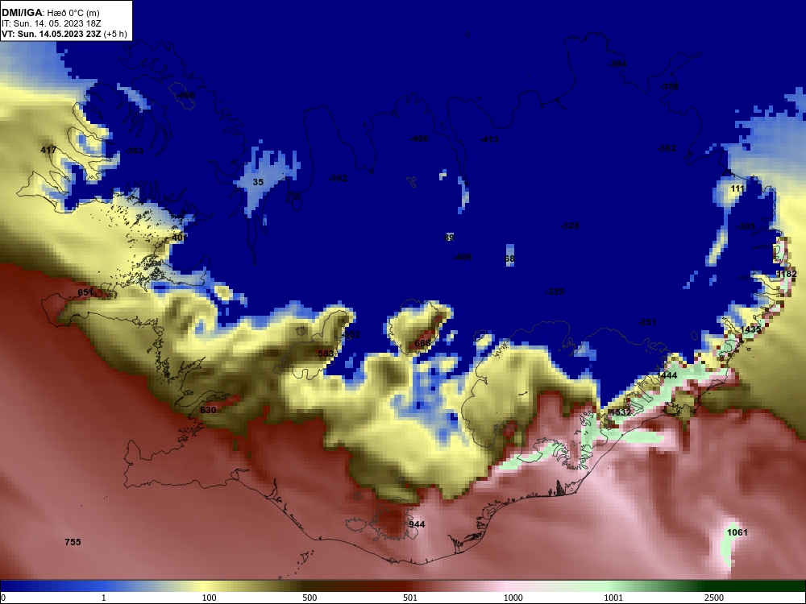The height and width of the screenshot is (604, 806).
Task: Click the '668' value on the map
Action: [x=422, y=343]
